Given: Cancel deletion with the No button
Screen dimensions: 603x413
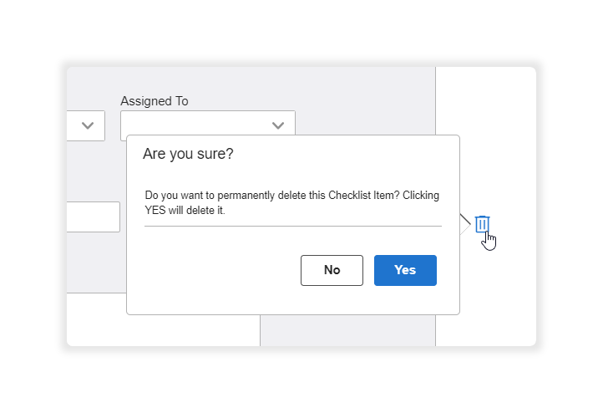Looking at the screenshot, I should (x=332, y=270).
